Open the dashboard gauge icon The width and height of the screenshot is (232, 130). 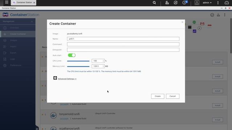[x=227, y=3]
